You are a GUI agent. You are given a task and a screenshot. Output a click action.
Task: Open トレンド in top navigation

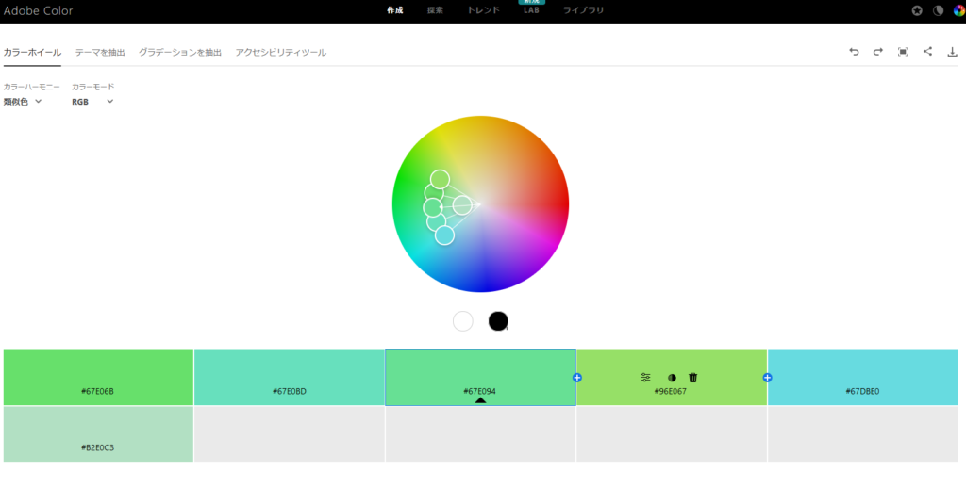coord(484,10)
